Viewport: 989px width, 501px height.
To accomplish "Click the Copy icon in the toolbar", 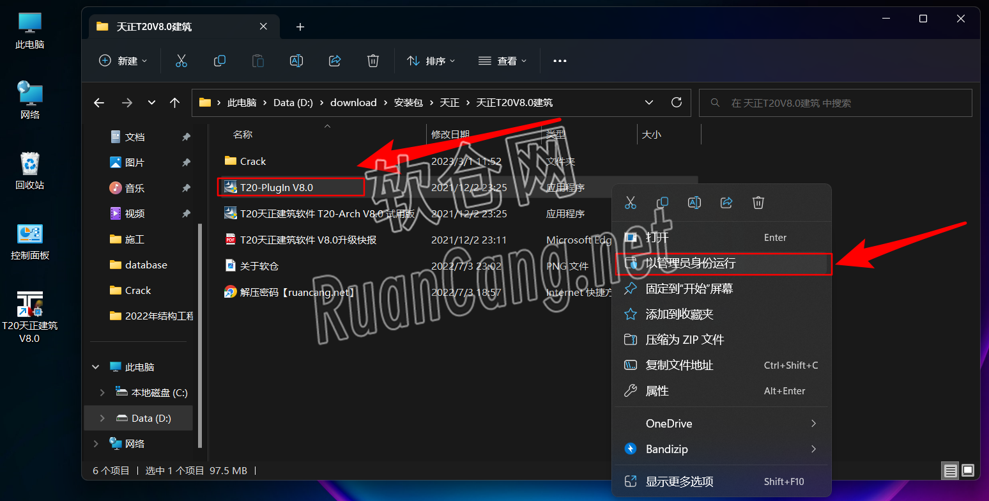I will [220, 61].
